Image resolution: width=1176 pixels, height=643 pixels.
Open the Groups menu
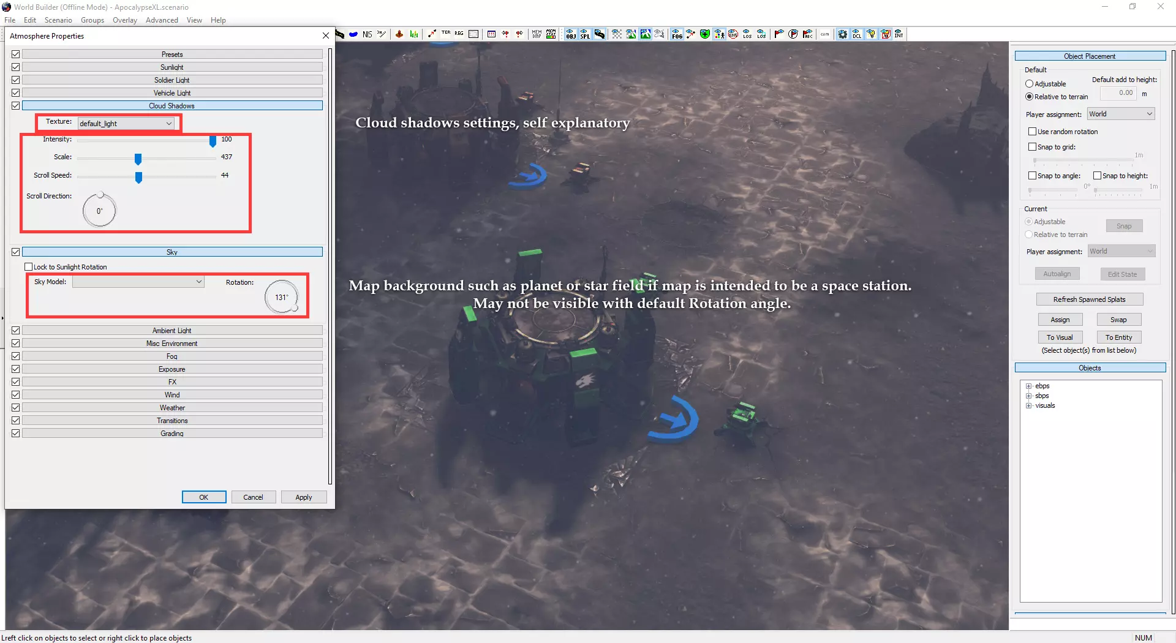point(92,20)
